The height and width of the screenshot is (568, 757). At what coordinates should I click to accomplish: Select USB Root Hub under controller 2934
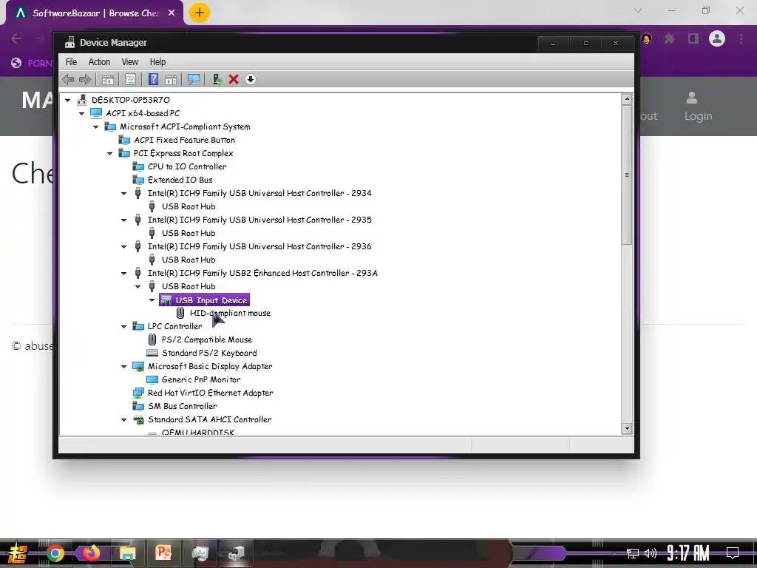[189, 206]
